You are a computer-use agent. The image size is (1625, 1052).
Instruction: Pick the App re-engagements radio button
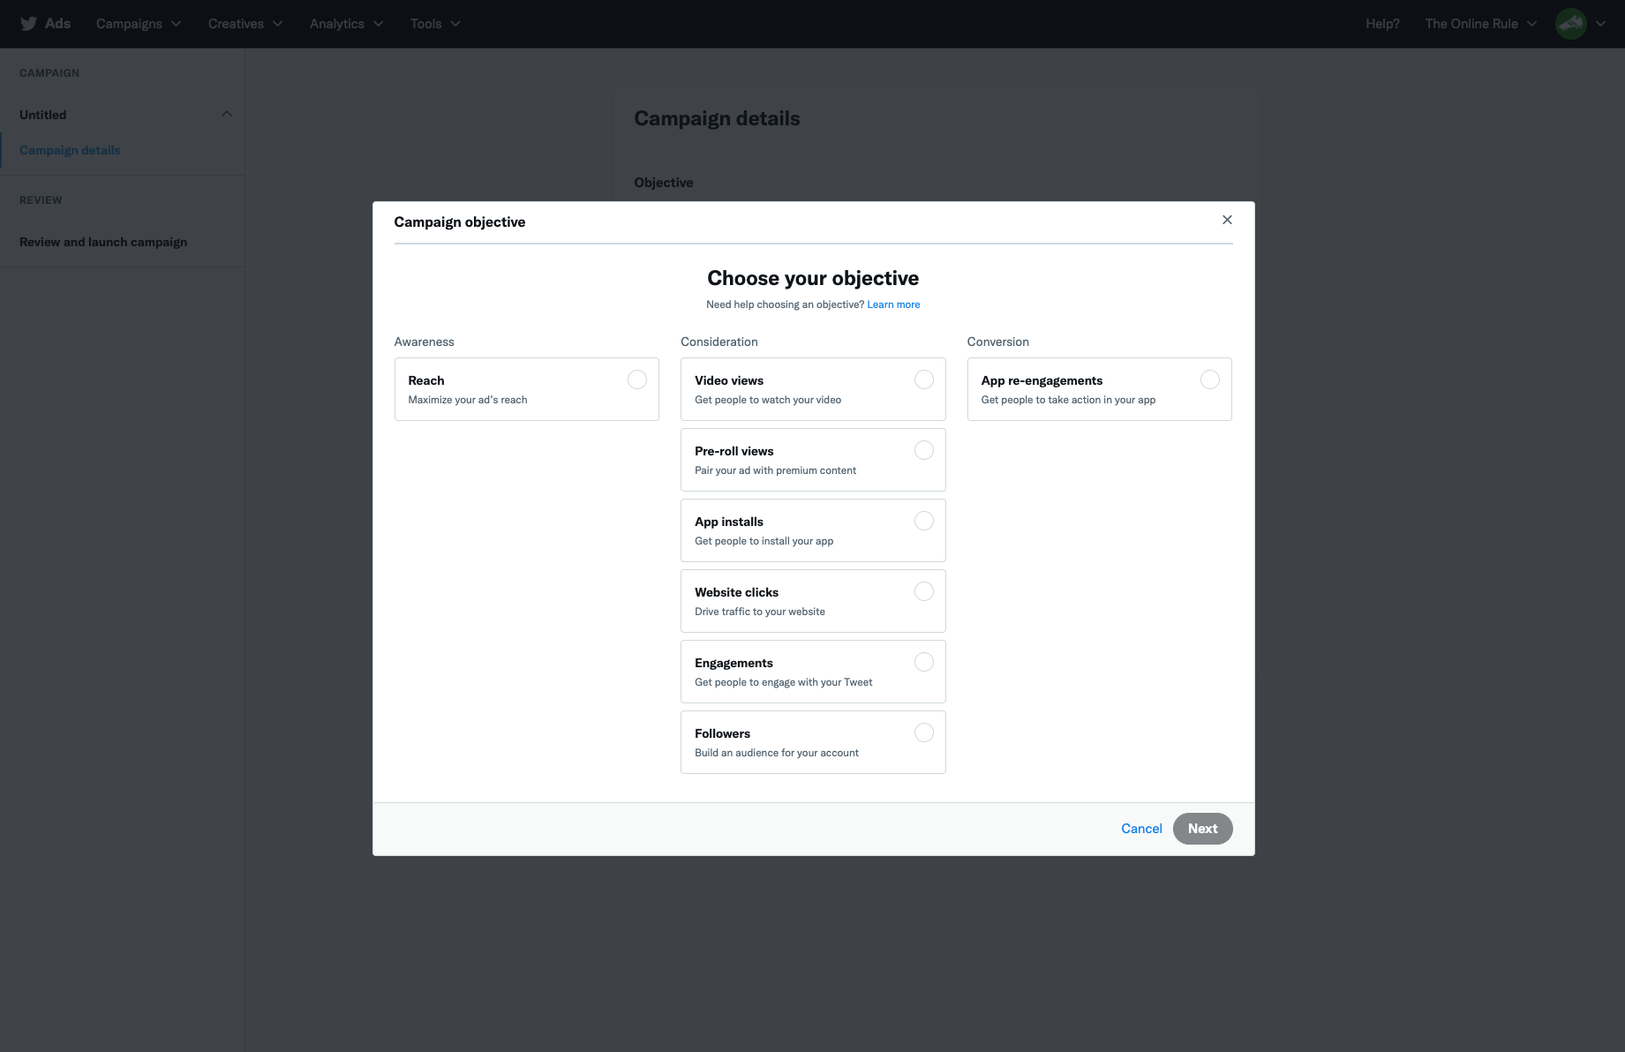[1210, 379]
